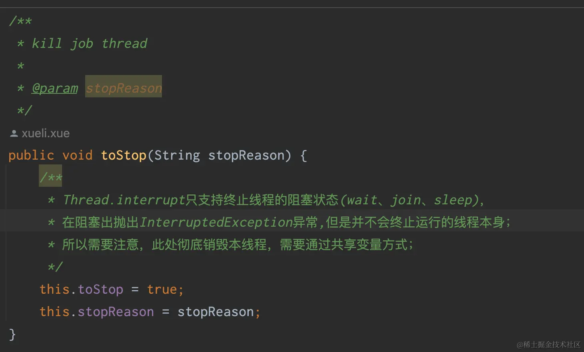
Task: Click the author person icon beside xueli.xue
Action: point(14,133)
